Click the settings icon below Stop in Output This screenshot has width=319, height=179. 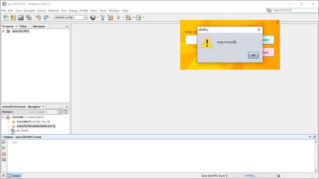tap(4, 159)
